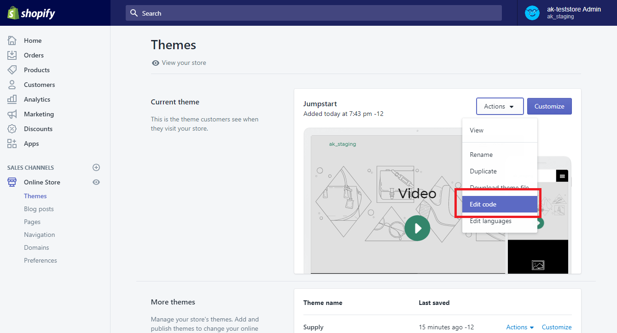
Task: Click the Products tag icon
Action: (x=12, y=70)
